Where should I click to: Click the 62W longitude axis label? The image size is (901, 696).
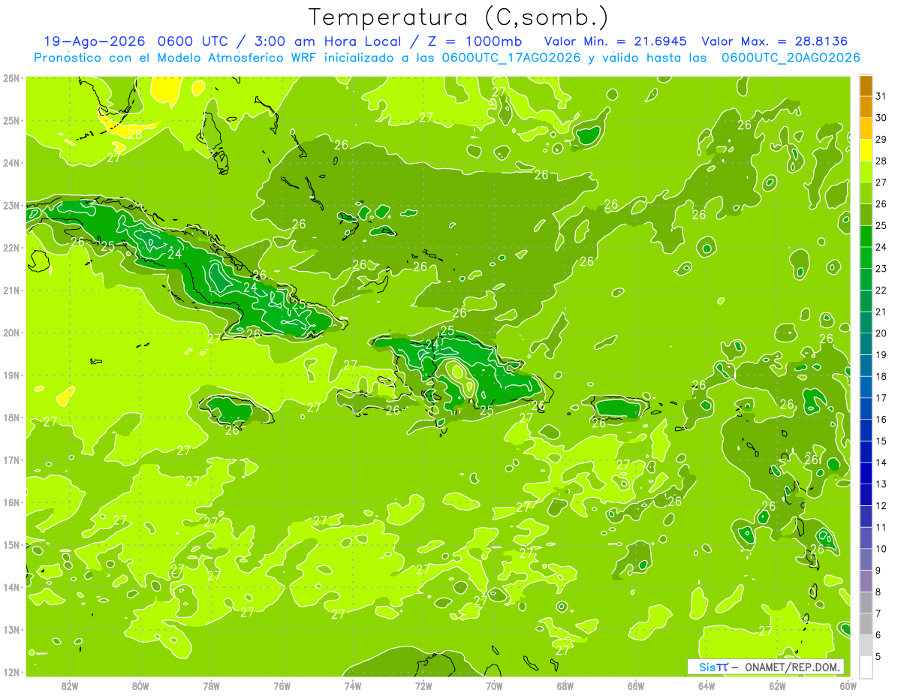(777, 685)
